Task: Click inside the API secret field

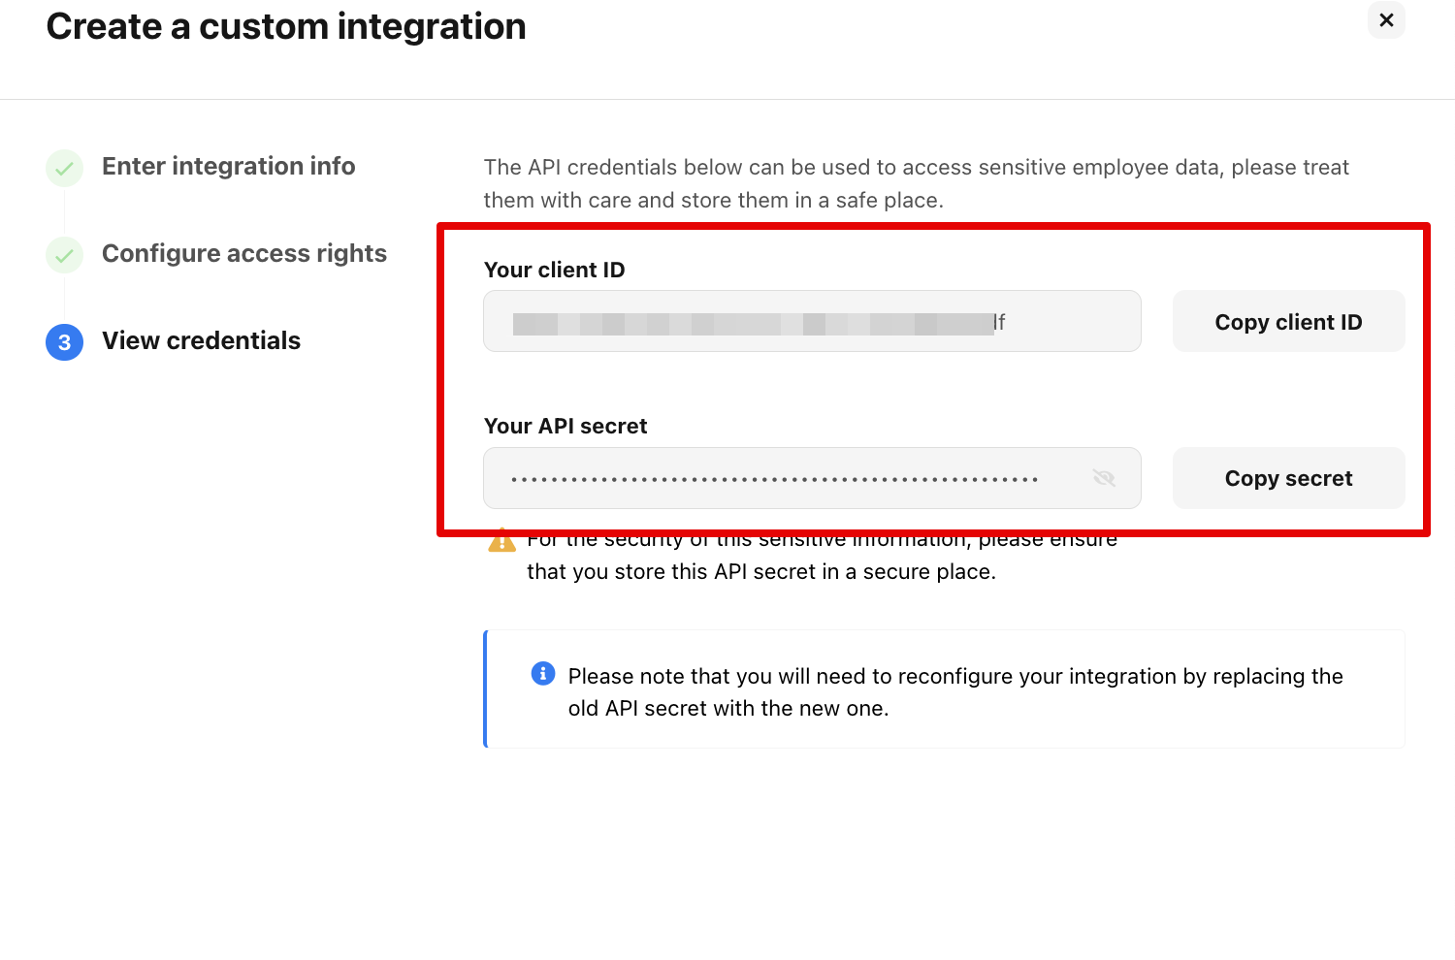Action: (x=776, y=479)
